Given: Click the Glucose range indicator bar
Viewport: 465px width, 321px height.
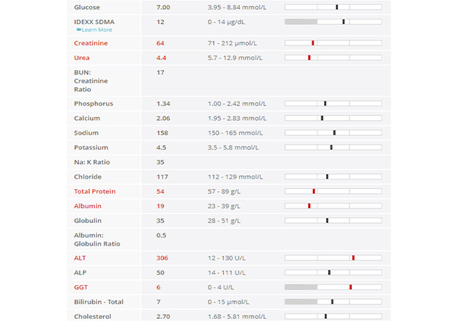Looking at the screenshot, I should click(333, 7).
